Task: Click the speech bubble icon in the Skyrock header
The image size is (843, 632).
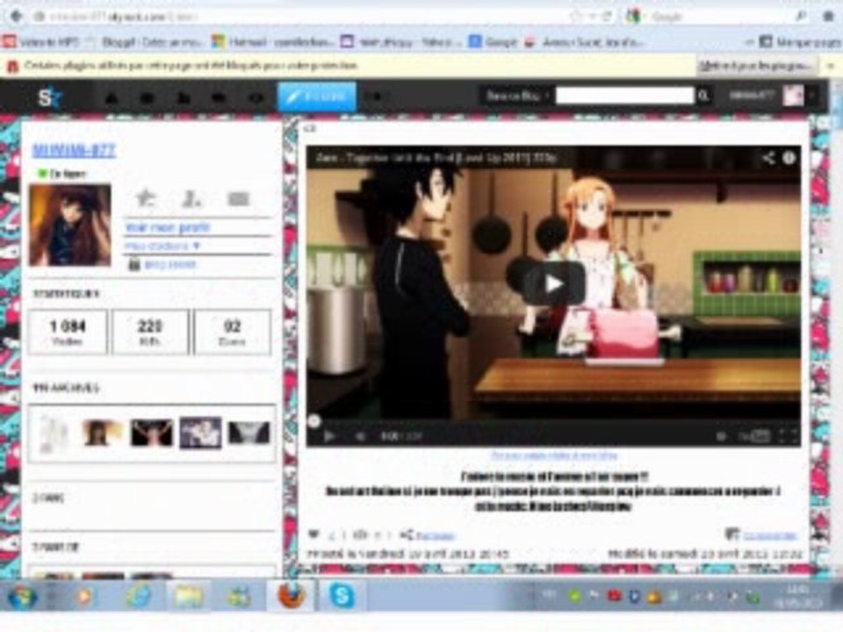Action: coord(219,97)
